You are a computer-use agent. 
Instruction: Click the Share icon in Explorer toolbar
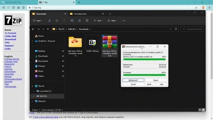coord(80,21)
